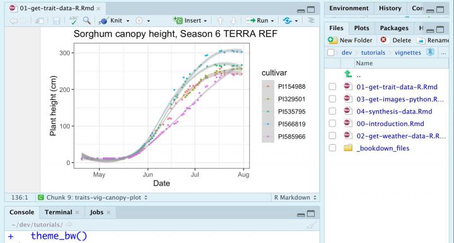
Task: Open the 00-introduction.Rmd file link
Action: click(390, 123)
